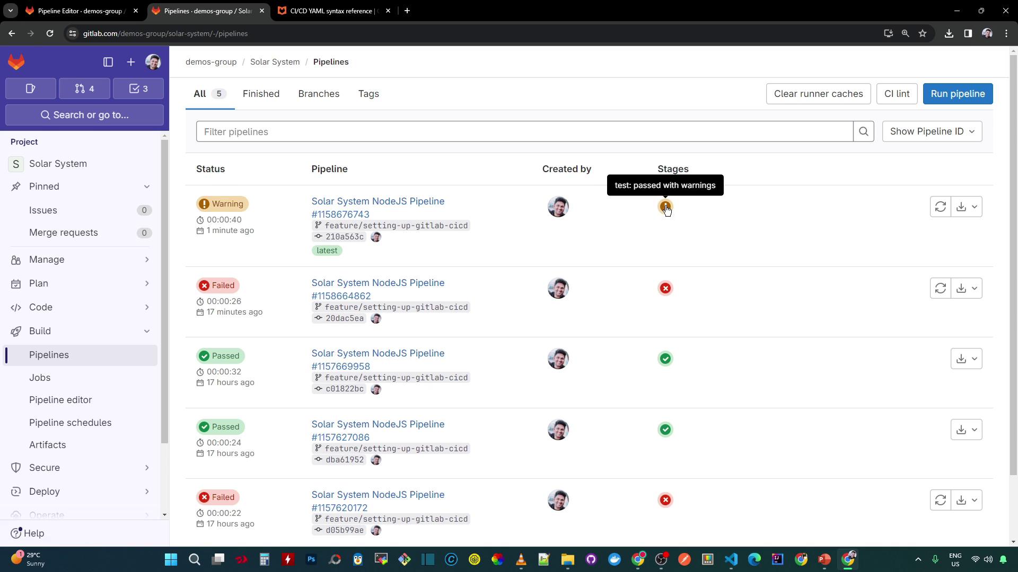The width and height of the screenshot is (1018, 572).
Task: Click in the Filter pipelines input
Action: pos(524,131)
